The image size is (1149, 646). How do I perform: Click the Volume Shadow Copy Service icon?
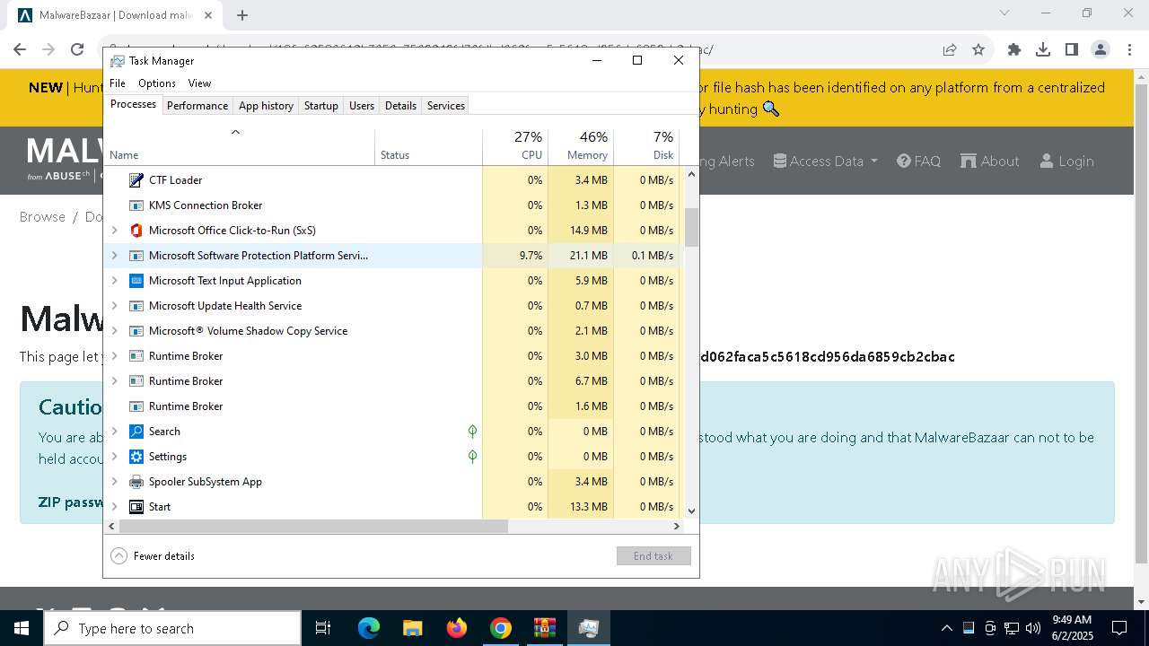click(136, 331)
